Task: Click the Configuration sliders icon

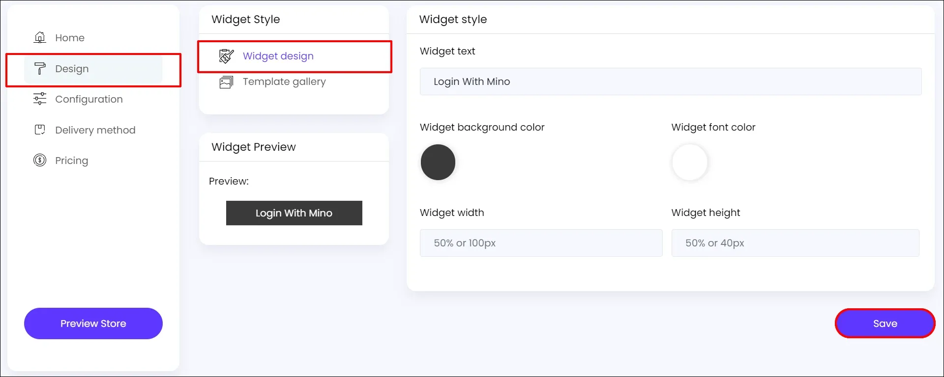Action: pyautogui.click(x=40, y=99)
